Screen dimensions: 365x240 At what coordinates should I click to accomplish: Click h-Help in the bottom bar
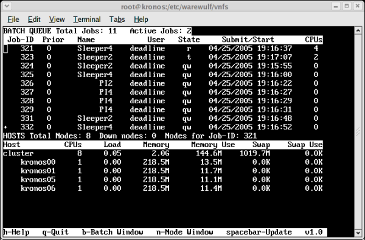[x=16, y=232]
